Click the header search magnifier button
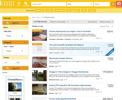 coord(113,4)
